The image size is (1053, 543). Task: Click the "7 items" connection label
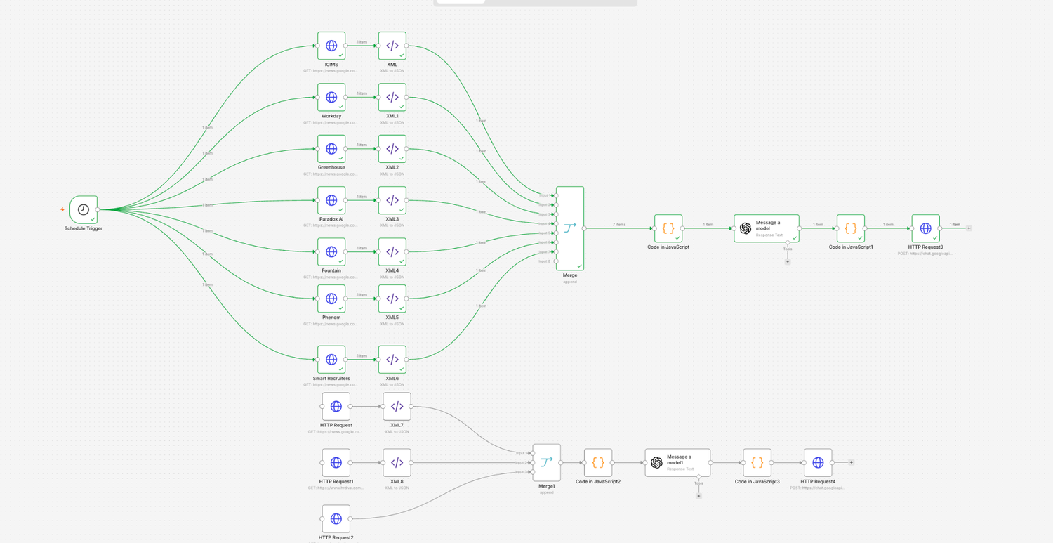tap(619, 225)
